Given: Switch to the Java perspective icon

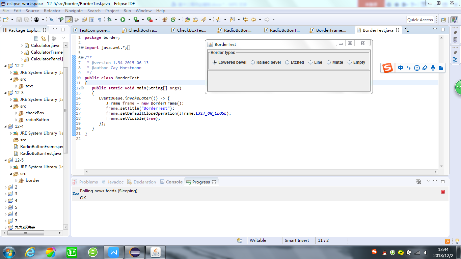Looking at the screenshot, I should click(454, 20).
